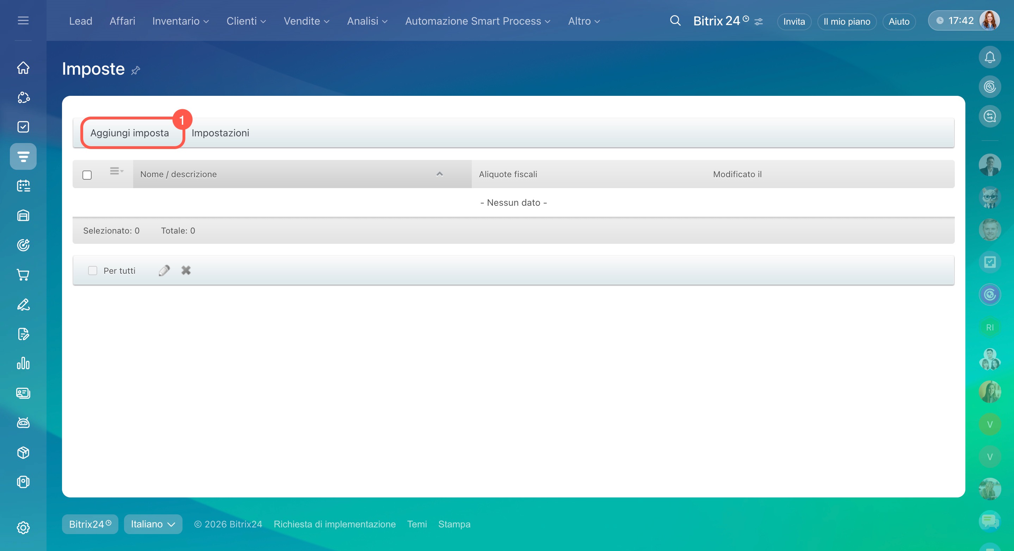Click the pencil edit icon
Viewport: 1014px width, 551px height.
click(x=164, y=270)
